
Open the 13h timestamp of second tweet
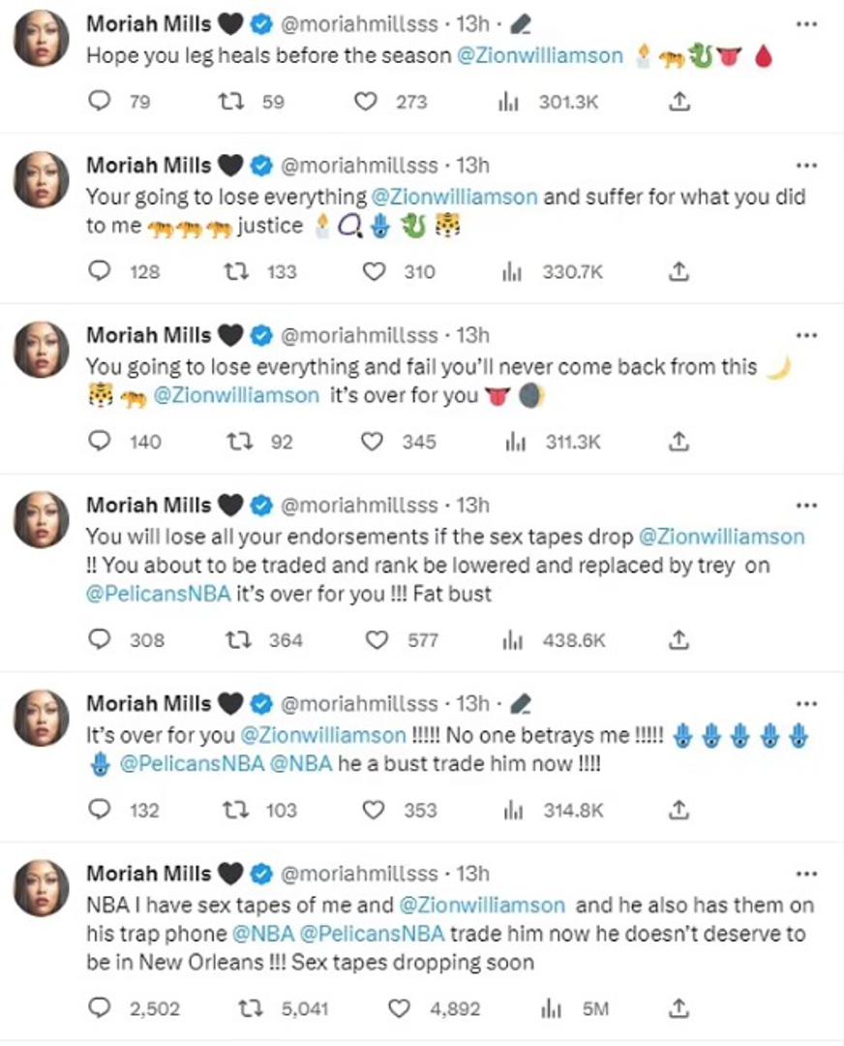click(473, 166)
